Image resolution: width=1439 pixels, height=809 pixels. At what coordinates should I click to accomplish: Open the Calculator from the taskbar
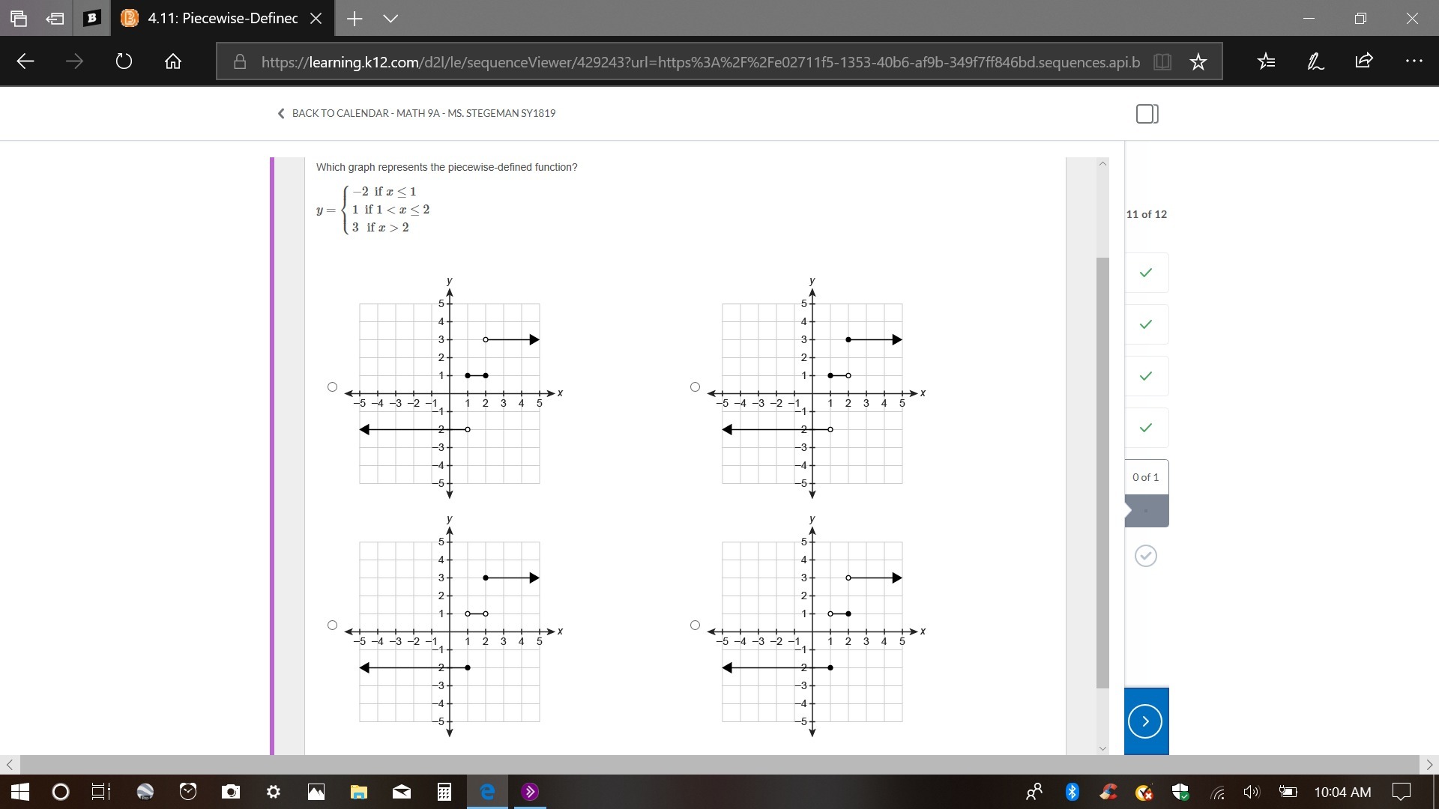(444, 792)
